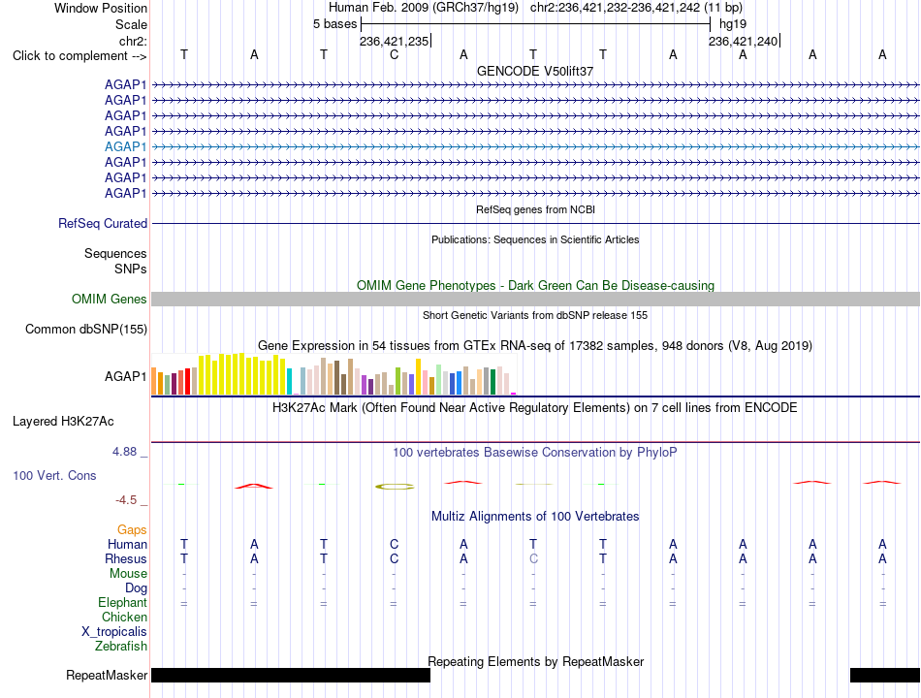Click the olive oval PhyloP mark under base C
The image size is (921, 698).
[395, 487]
